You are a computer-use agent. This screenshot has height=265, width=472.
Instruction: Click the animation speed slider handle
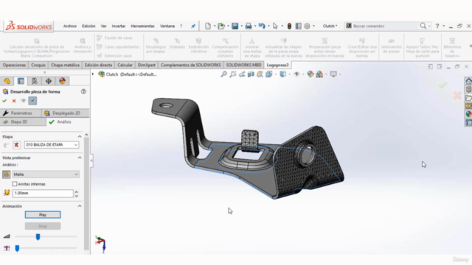click(38, 237)
